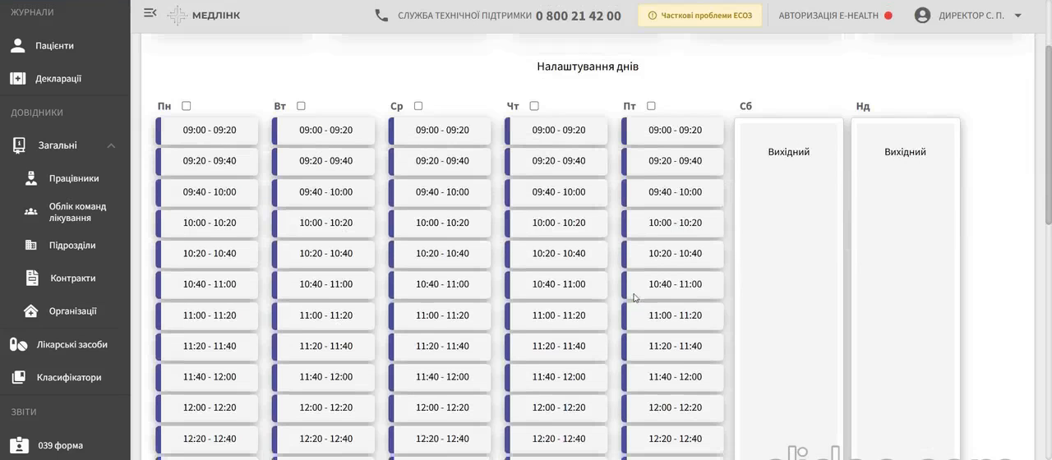
Task: Click the red e-Health status indicator
Action: 888,16
